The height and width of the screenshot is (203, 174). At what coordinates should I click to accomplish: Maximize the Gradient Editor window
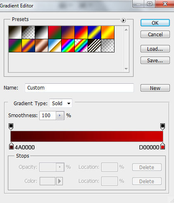point(150,4)
